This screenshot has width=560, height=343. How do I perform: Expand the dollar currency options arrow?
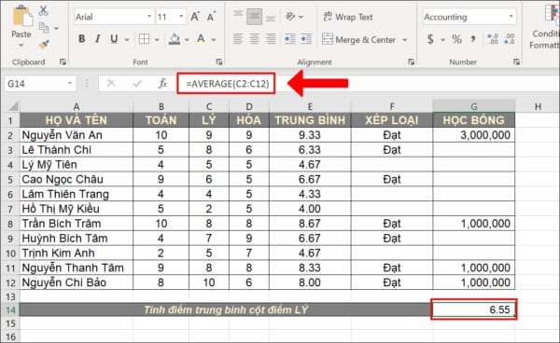442,39
